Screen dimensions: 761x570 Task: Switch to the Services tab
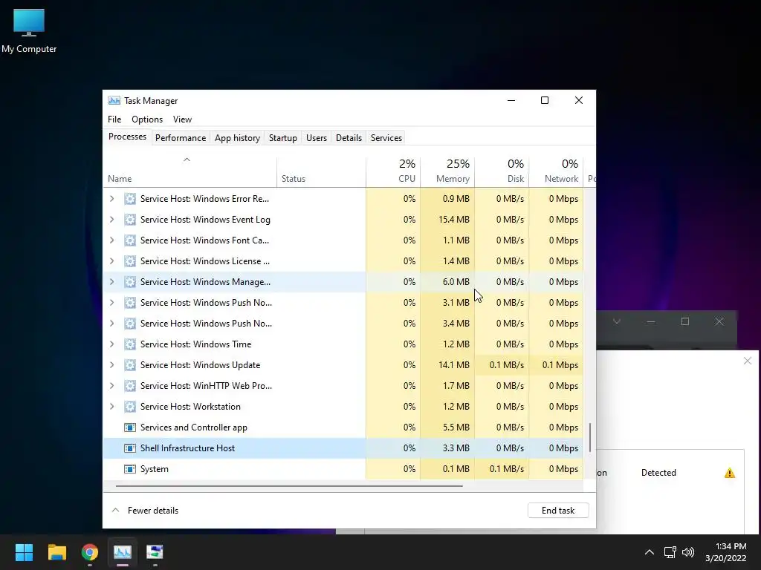click(x=386, y=137)
